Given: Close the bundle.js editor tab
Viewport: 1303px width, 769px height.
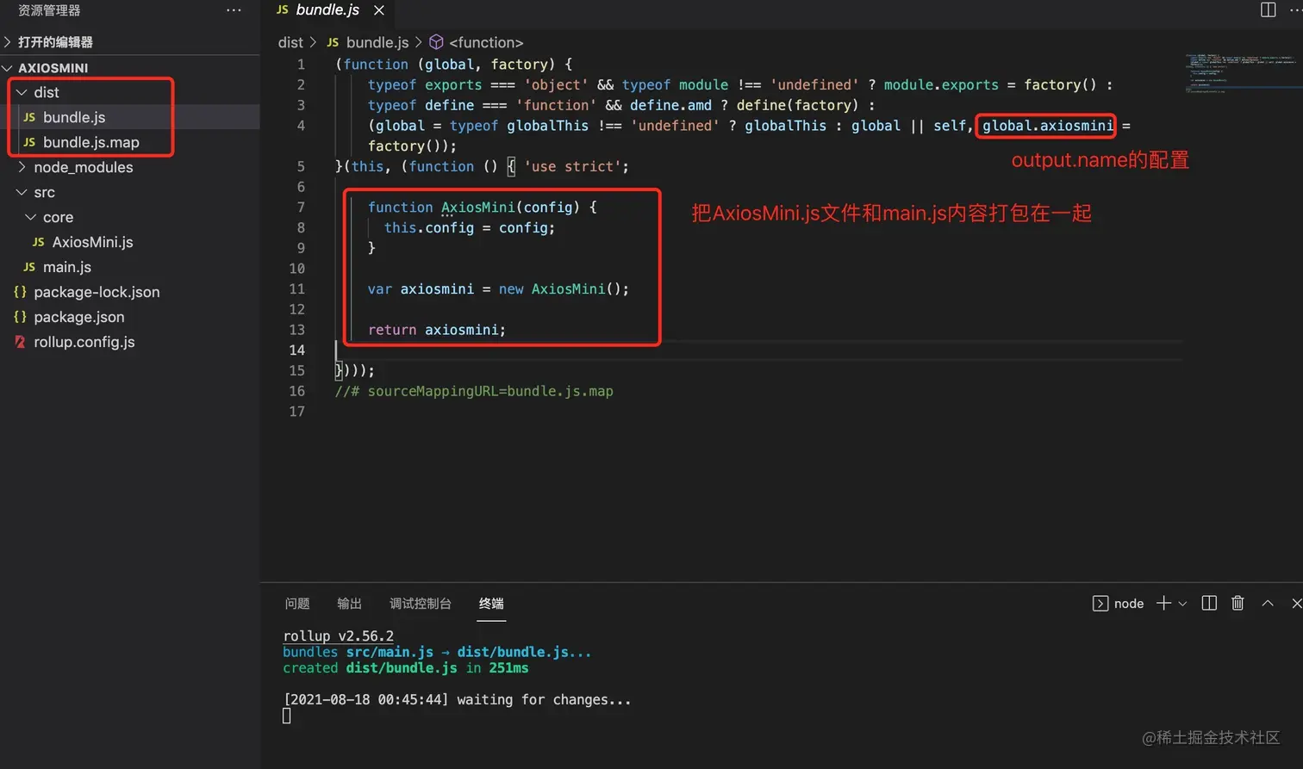Looking at the screenshot, I should (x=379, y=10).
